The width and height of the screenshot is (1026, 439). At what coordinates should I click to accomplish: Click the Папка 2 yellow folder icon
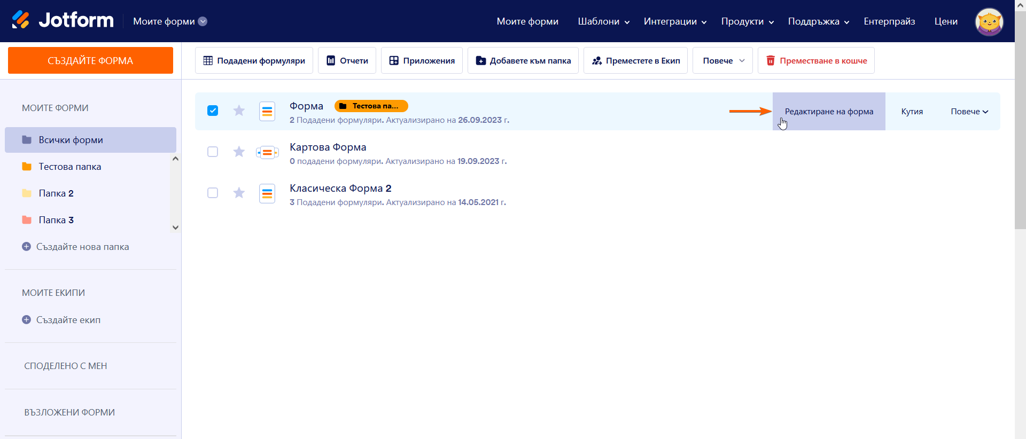[27, 193]
